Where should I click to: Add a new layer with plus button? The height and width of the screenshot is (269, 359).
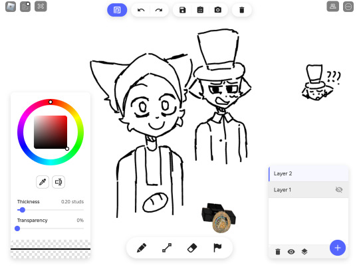[338, 248]
